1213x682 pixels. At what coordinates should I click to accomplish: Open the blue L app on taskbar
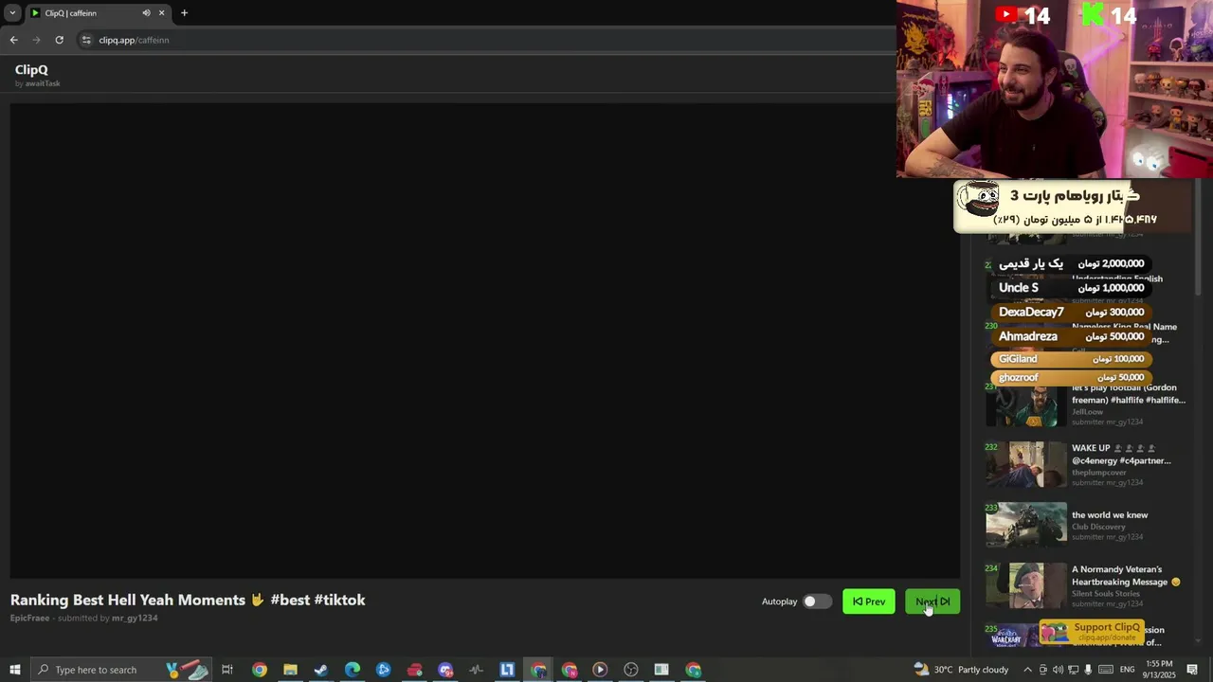pos(507,670)
